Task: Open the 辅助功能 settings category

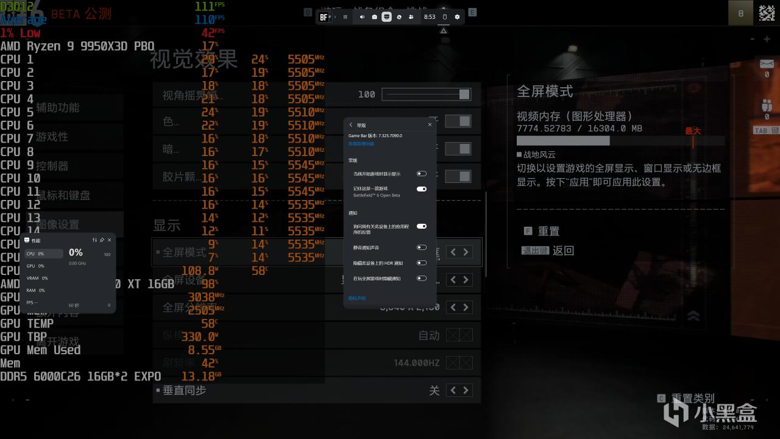Action: 58,107
